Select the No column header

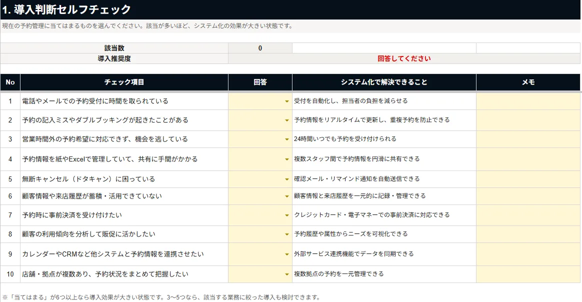(x=10, y=82)
